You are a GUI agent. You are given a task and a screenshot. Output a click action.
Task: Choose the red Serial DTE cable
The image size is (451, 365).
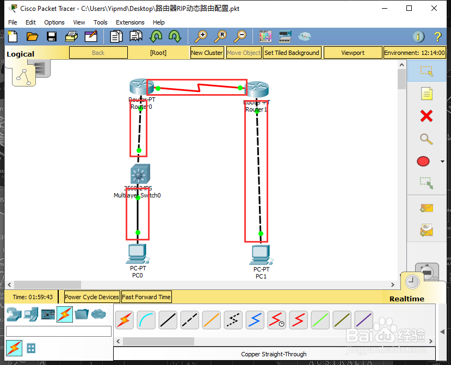(x=299, y=320)
